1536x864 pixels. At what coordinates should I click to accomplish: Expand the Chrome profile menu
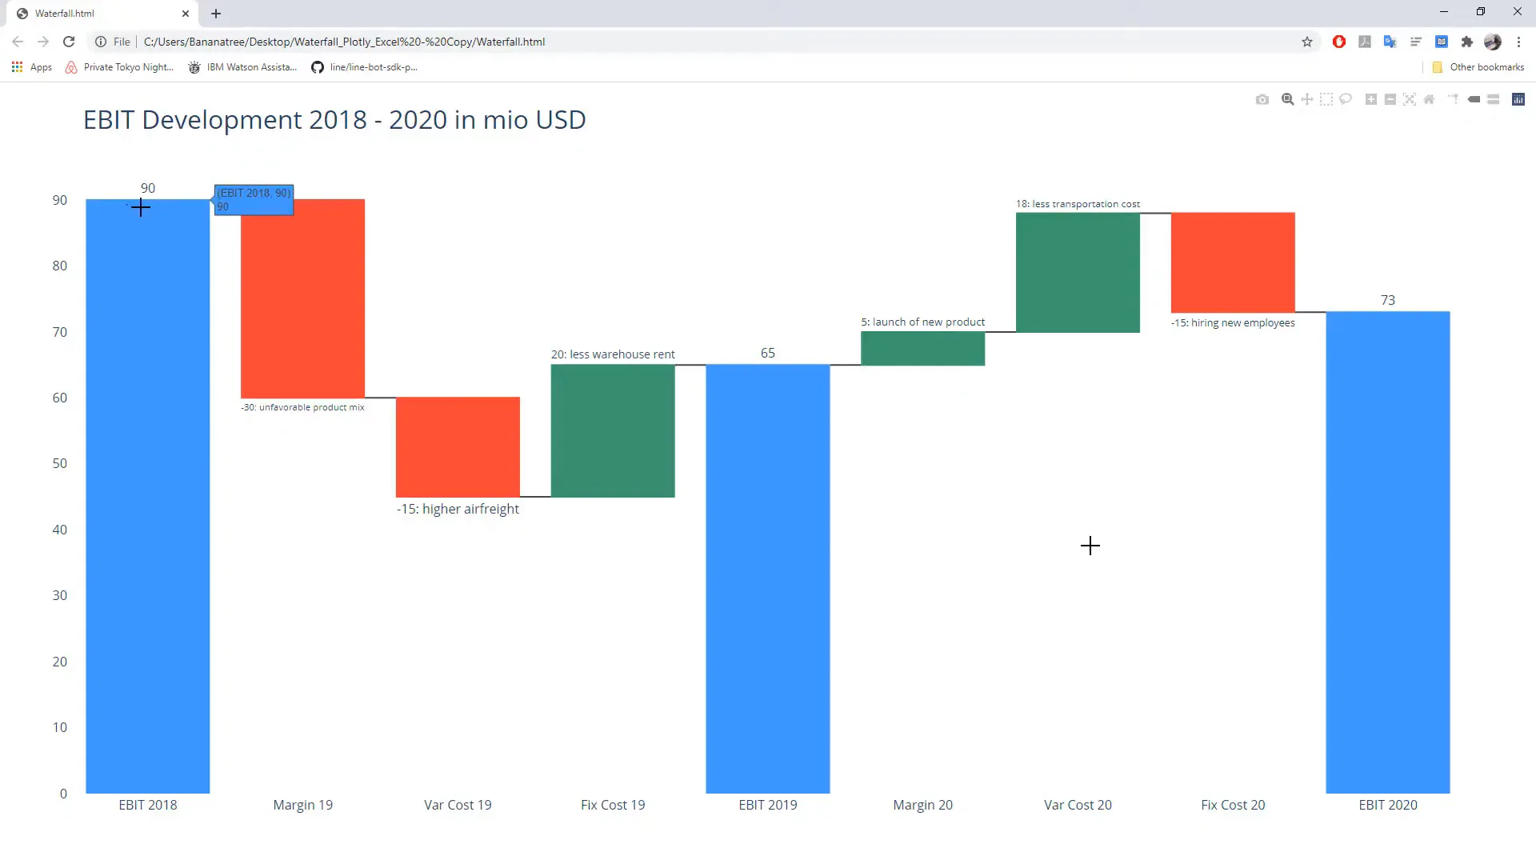(x=1494, y=42)
